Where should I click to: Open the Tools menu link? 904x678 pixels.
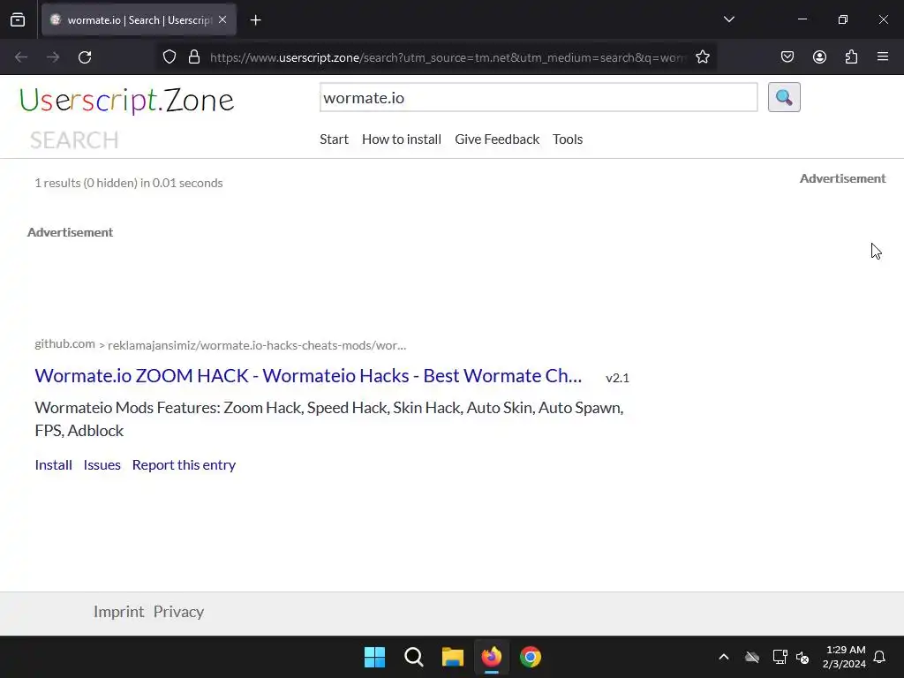pyautogui.click(x=568, y=139)
